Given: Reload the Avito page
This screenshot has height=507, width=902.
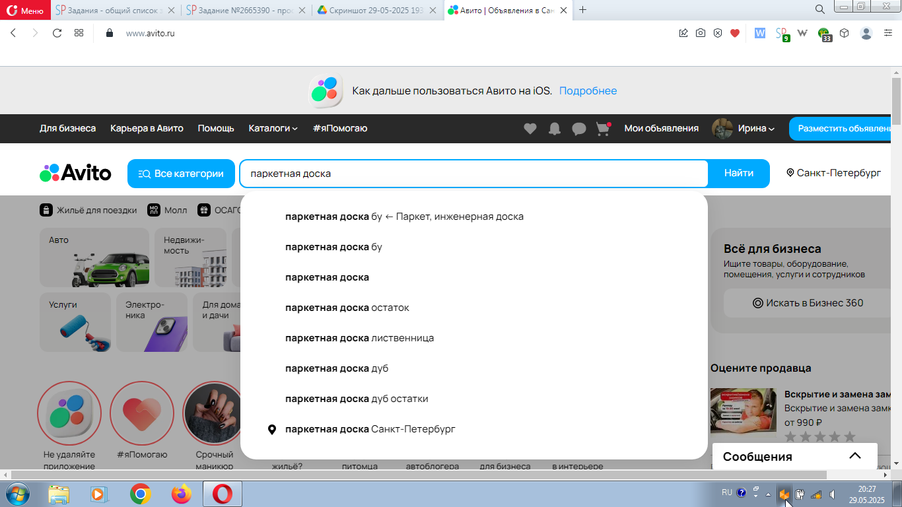Looking at the screenshot, I should pyautogui.click(x=57, y=33).
